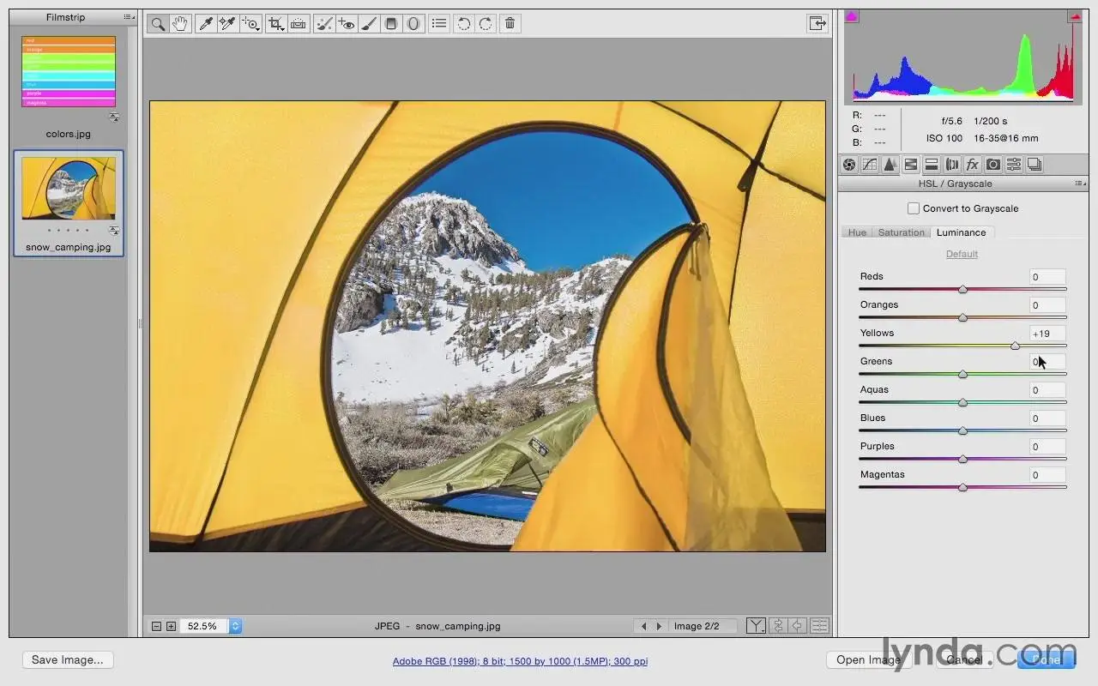Click the Blues luminance slider handle

pos(962,431)
